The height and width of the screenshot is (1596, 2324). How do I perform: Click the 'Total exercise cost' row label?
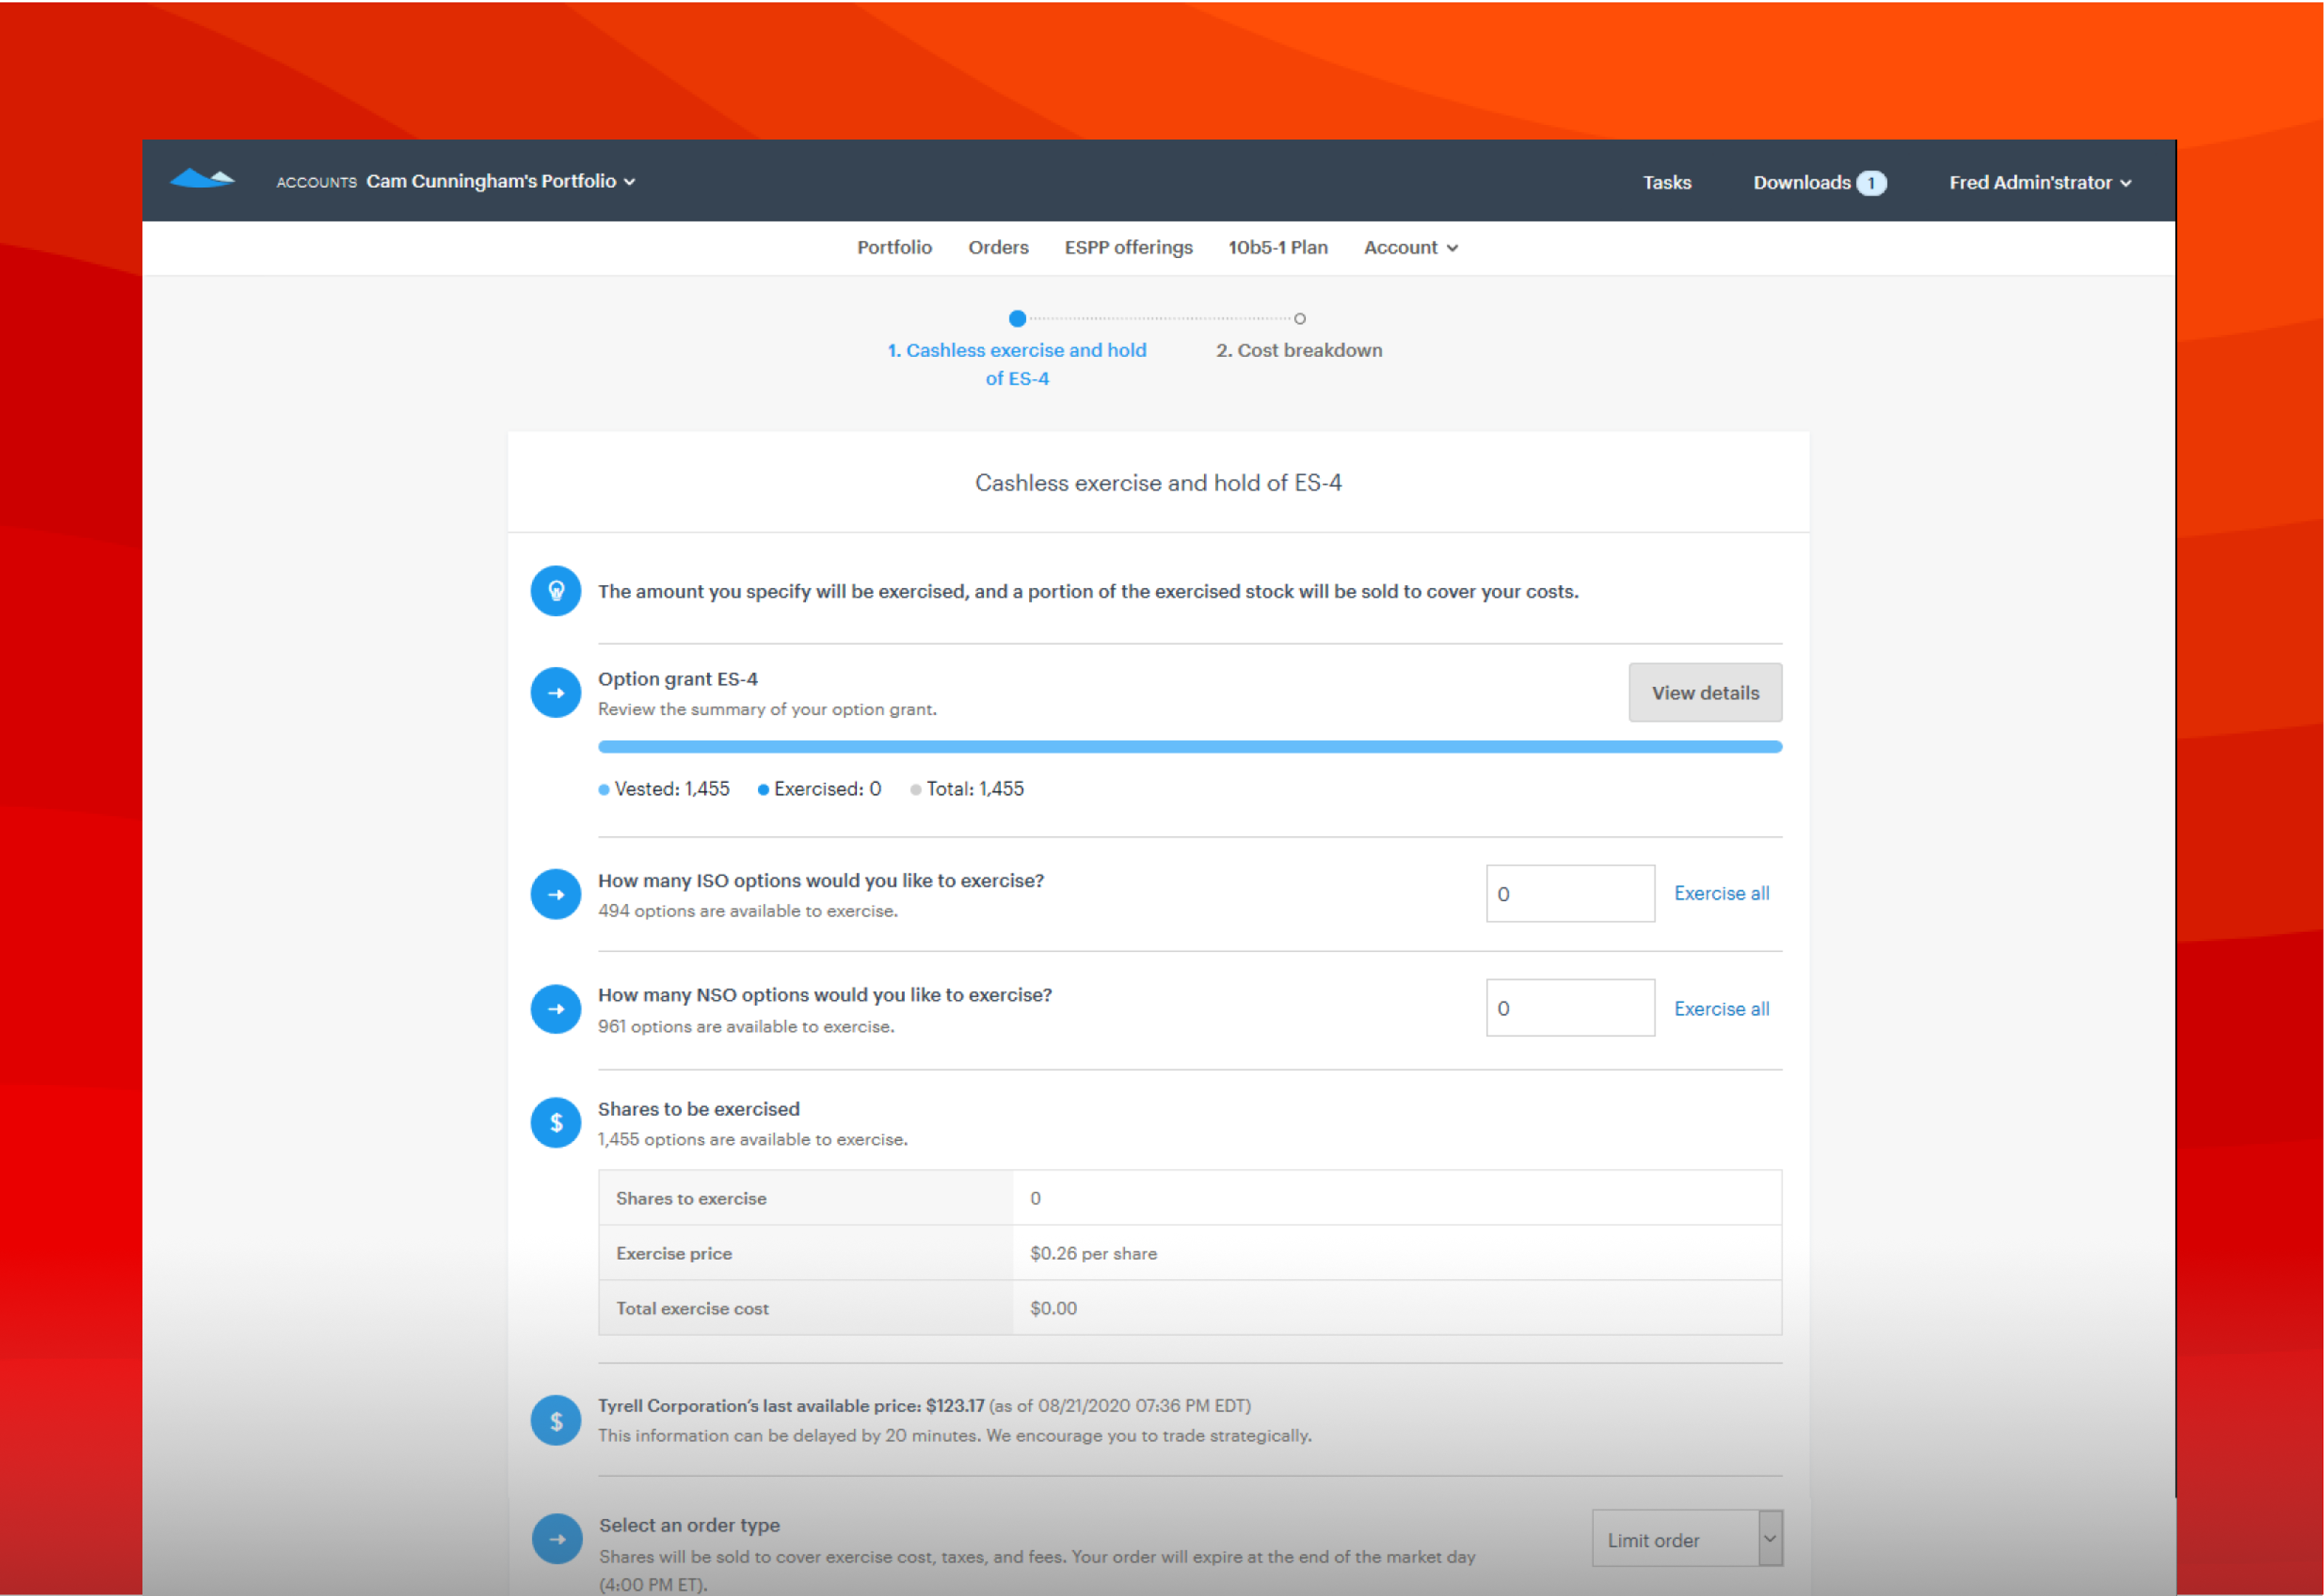tap(692, 1308)
